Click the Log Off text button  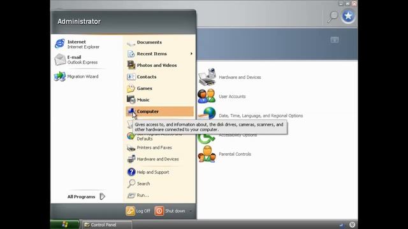143,211
